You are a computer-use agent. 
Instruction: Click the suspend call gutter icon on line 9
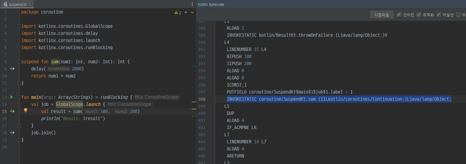[x=12, y=69]
